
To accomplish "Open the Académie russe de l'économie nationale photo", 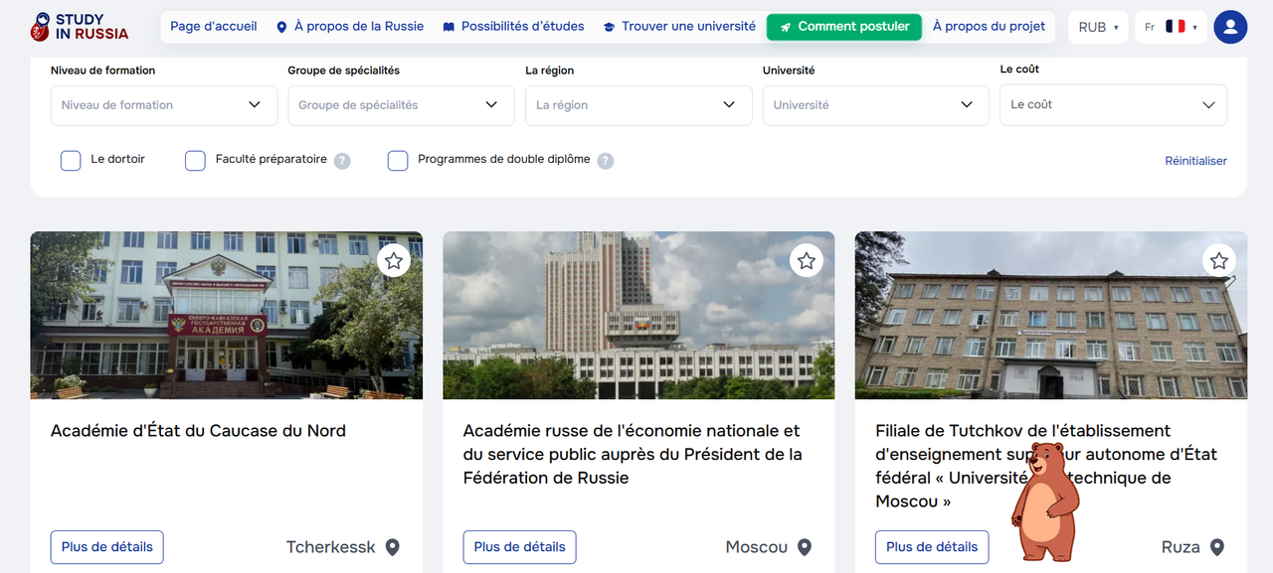I will pos(638,316).
